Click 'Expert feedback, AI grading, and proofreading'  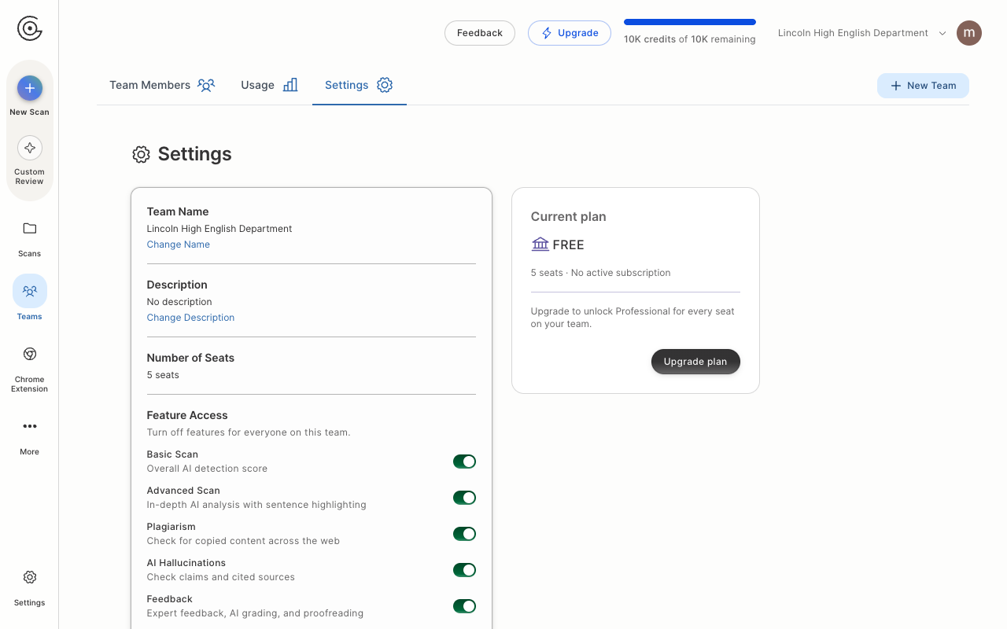[x=255, y=613]
